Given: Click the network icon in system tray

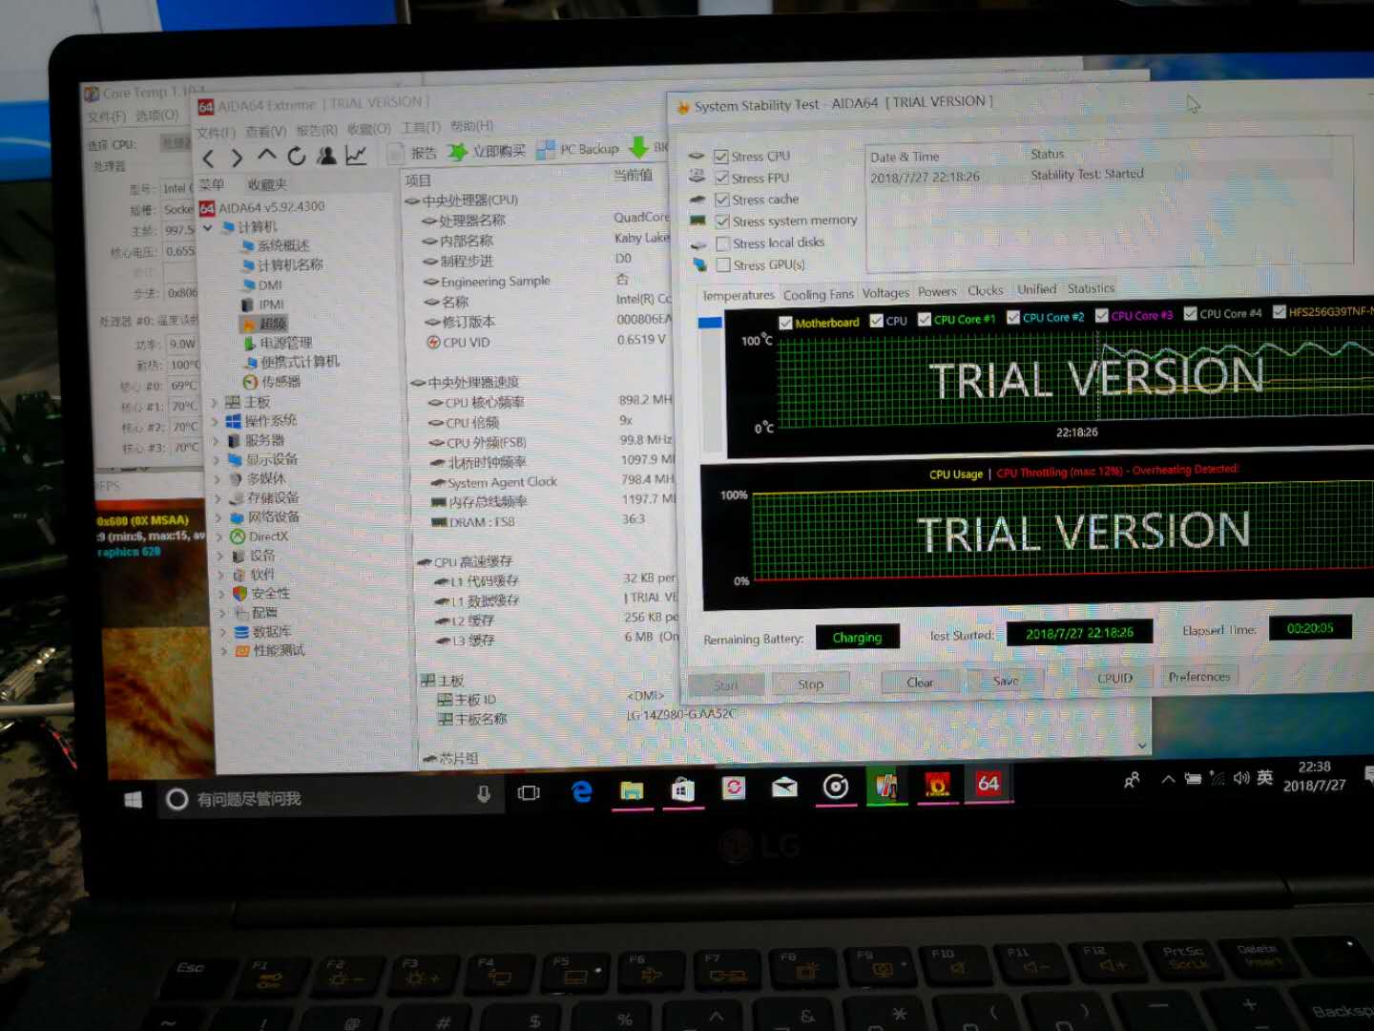Looking at the screenshot, I should [1217, 778].
